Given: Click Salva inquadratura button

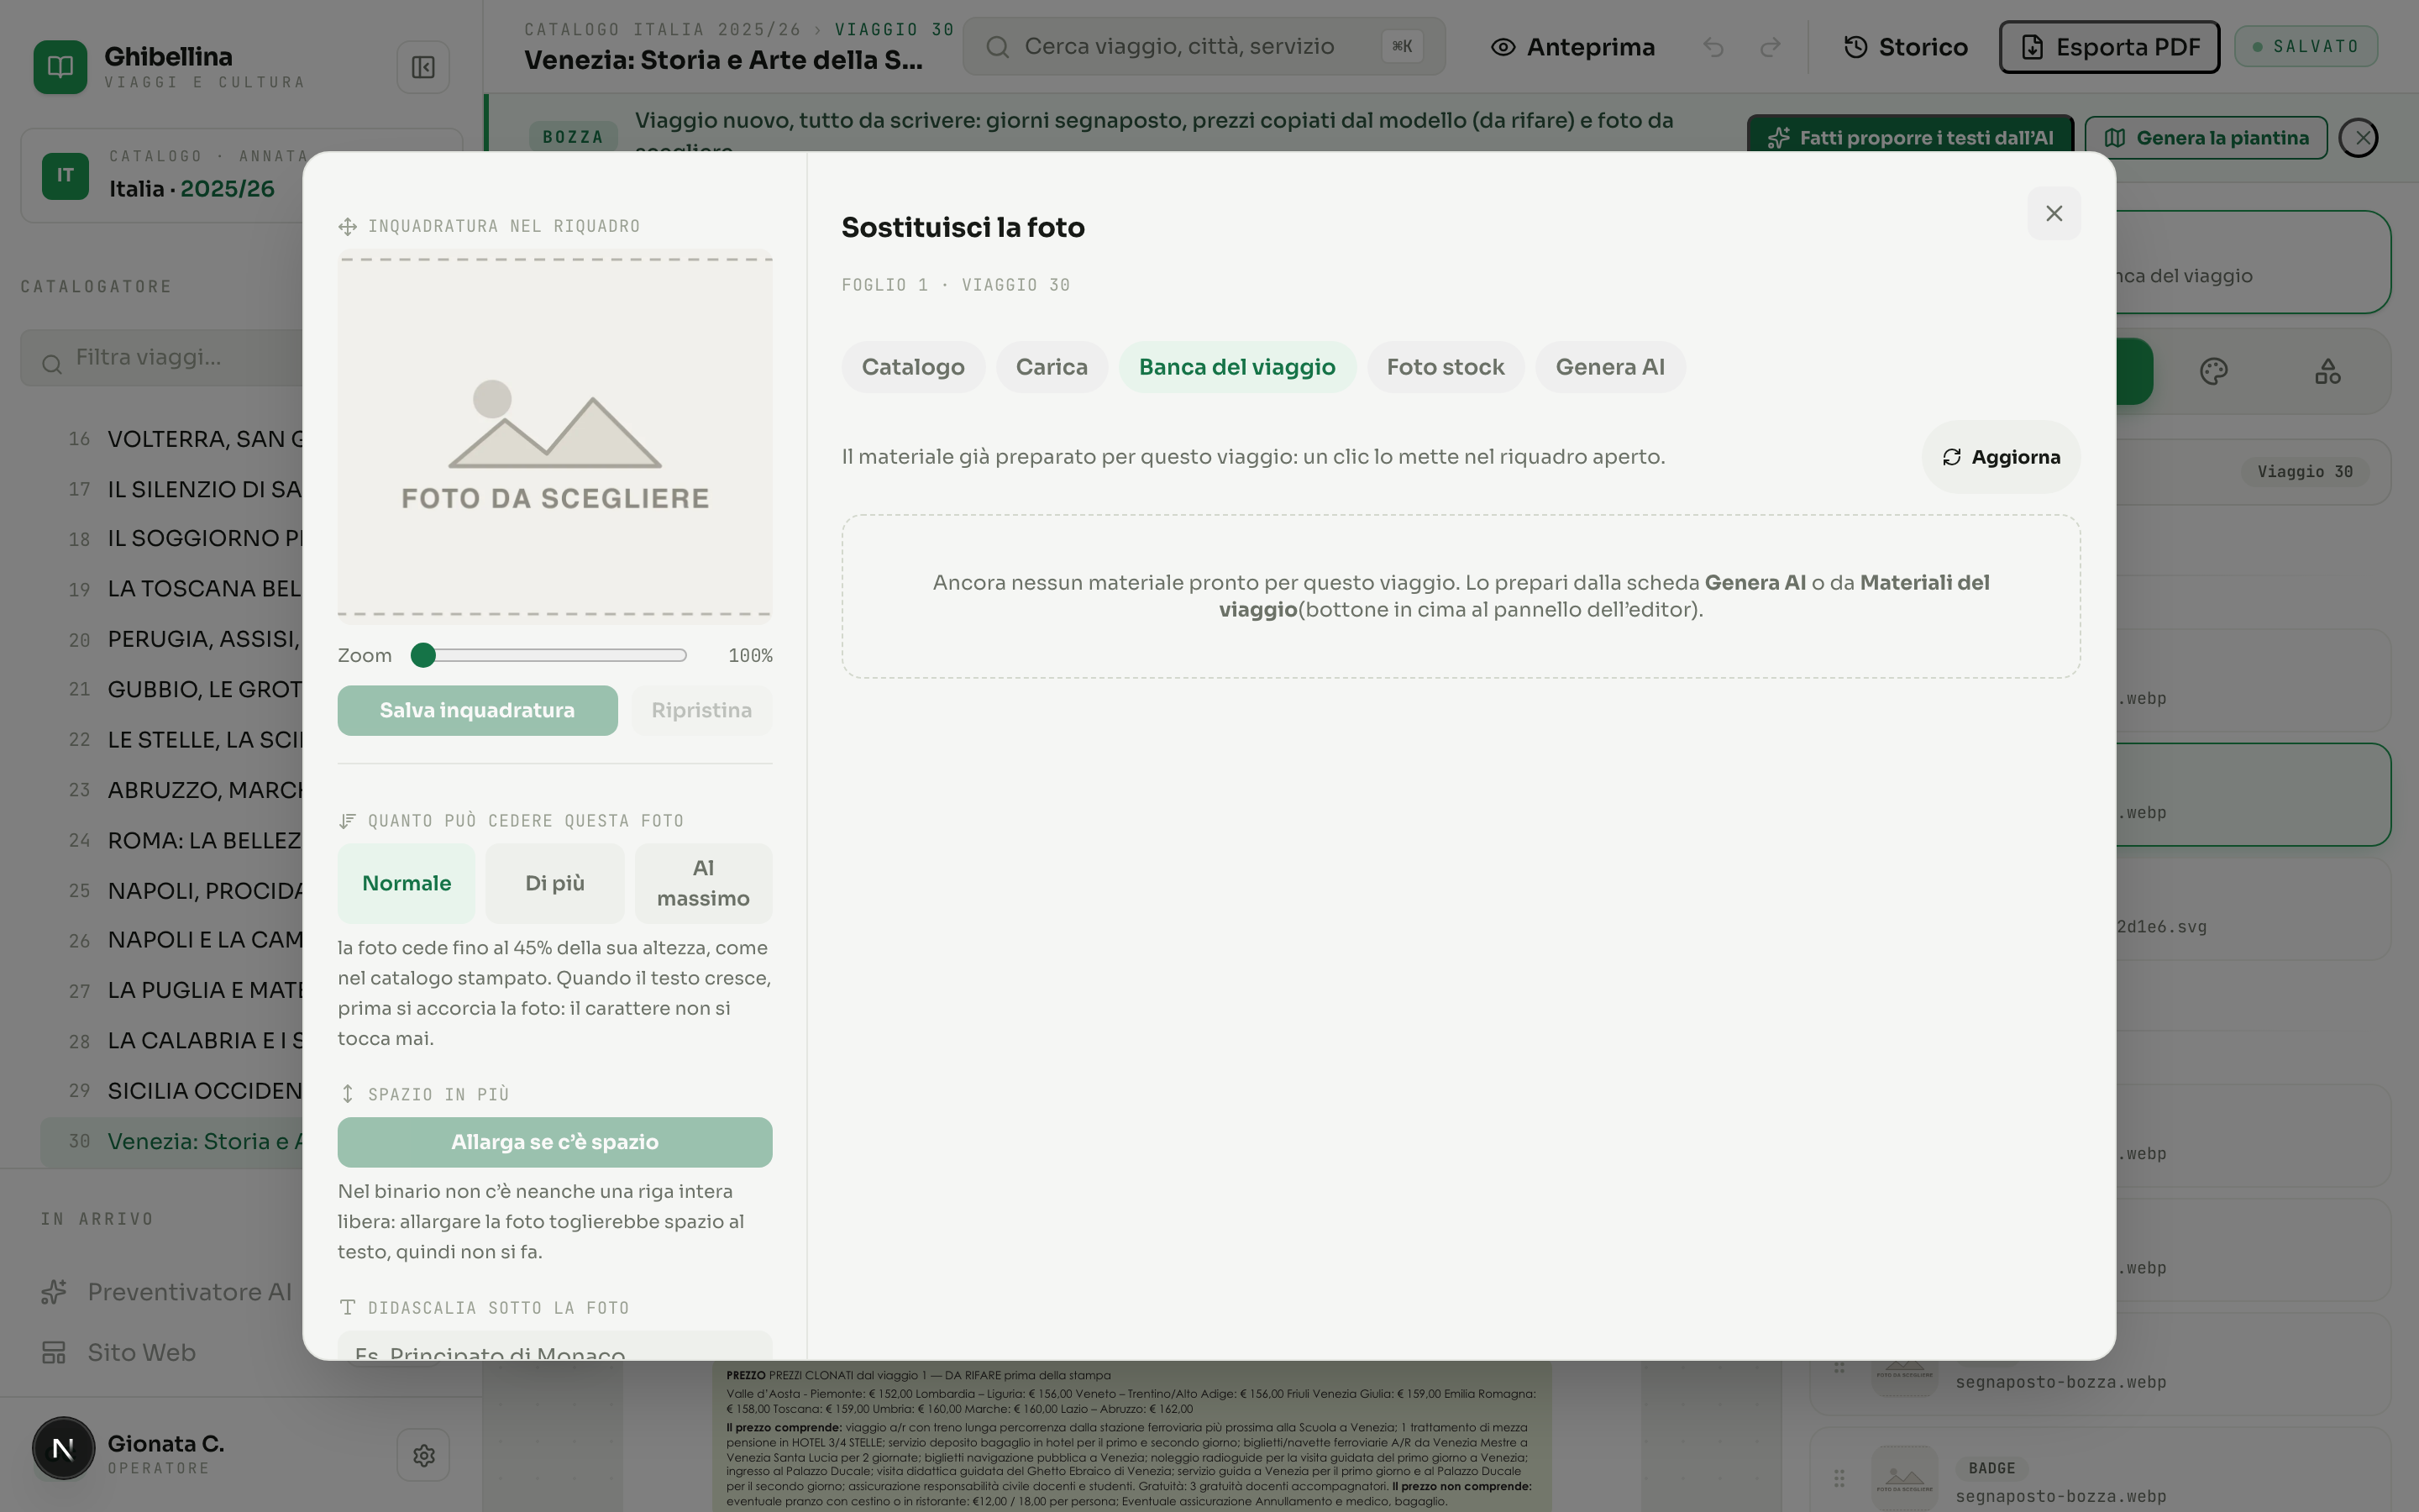Looking at the screenshot, I should (x=477, y=710).
